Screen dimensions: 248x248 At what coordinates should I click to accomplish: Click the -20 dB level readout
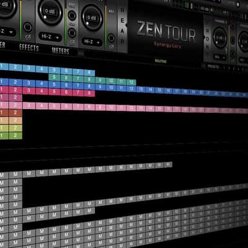pyautogui.click(x=203, y=9)
